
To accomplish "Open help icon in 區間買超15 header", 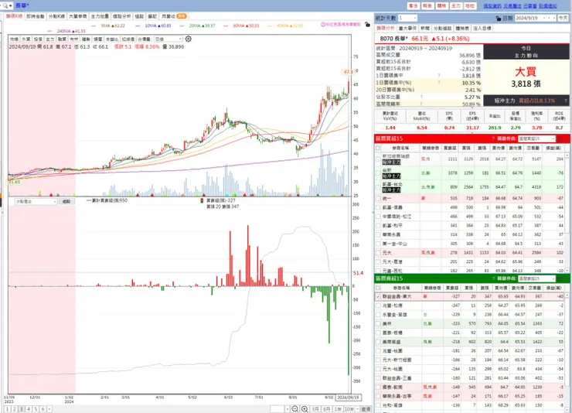I will tap(493, 138).
